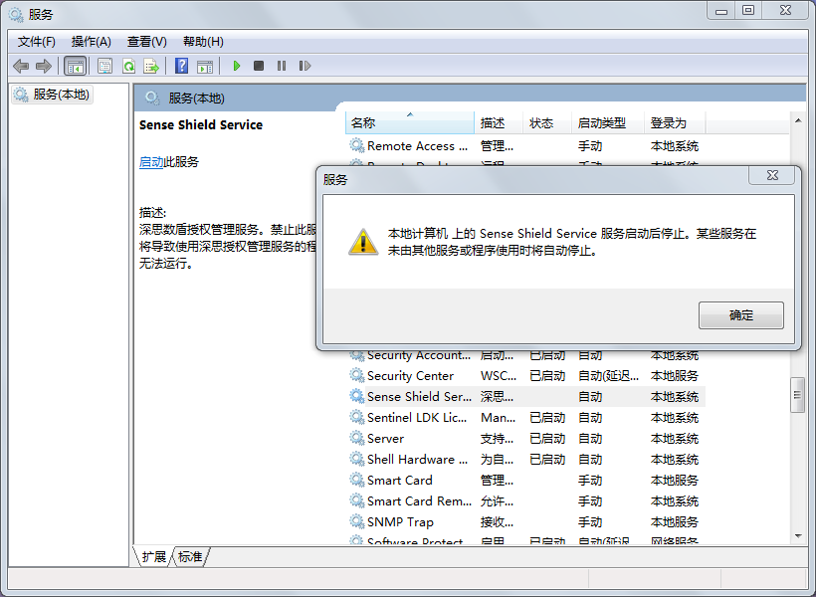The image size is (816, 597).
Task: Click the gear icon beside Server
Action: coord(356,438)
